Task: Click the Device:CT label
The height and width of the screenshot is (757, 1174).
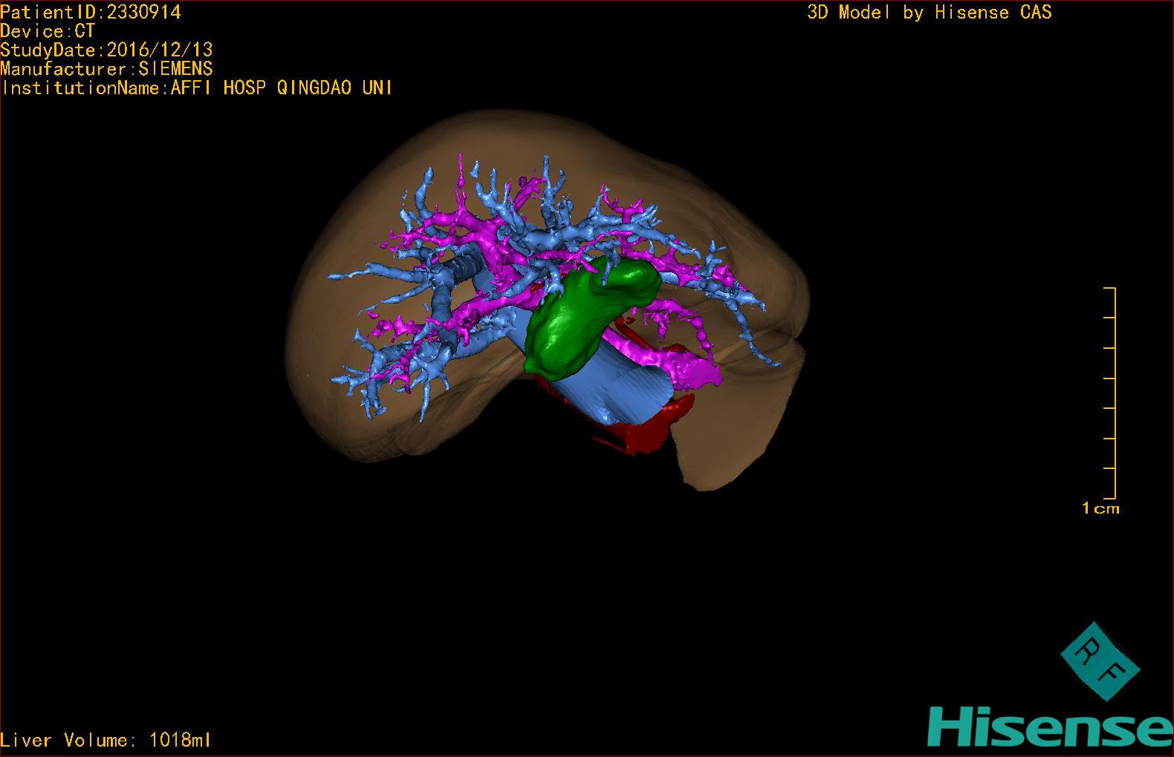Action: (48, 31)
